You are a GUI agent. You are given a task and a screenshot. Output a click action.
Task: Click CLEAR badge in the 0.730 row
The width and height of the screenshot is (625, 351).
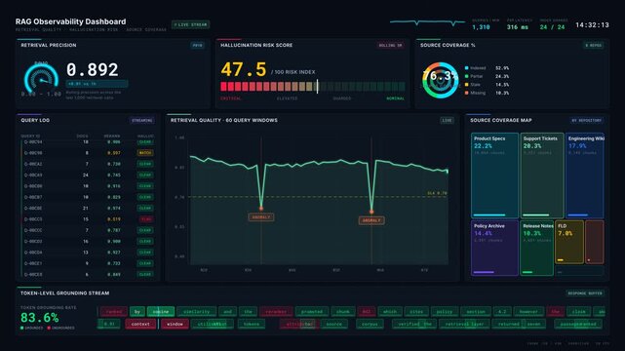pyautogui.click(x=145, y=164)
